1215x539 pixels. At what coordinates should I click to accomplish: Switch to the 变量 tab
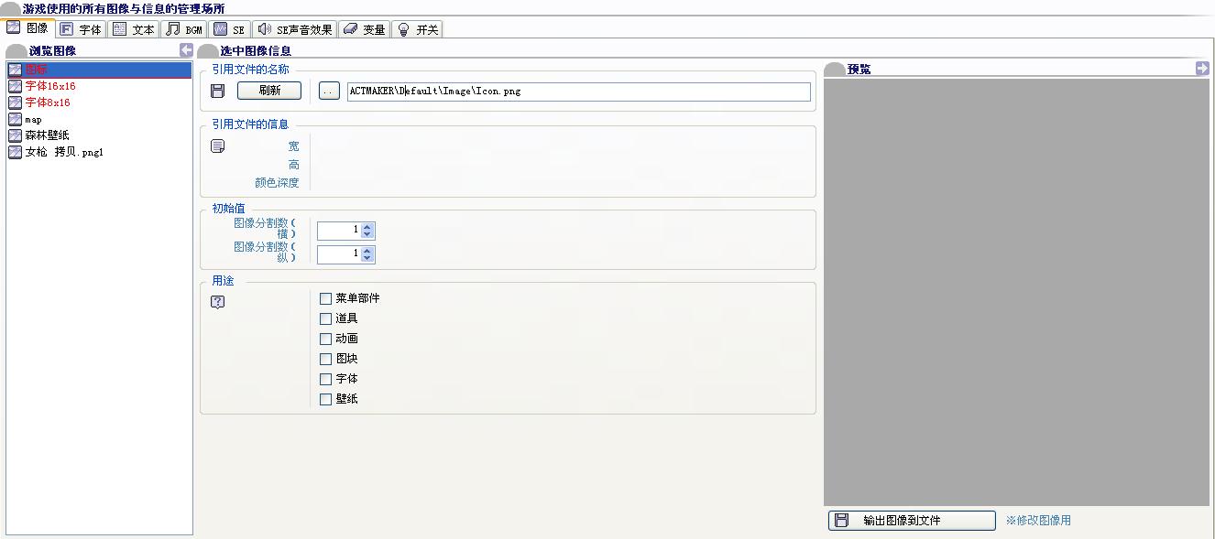point(364,29)
